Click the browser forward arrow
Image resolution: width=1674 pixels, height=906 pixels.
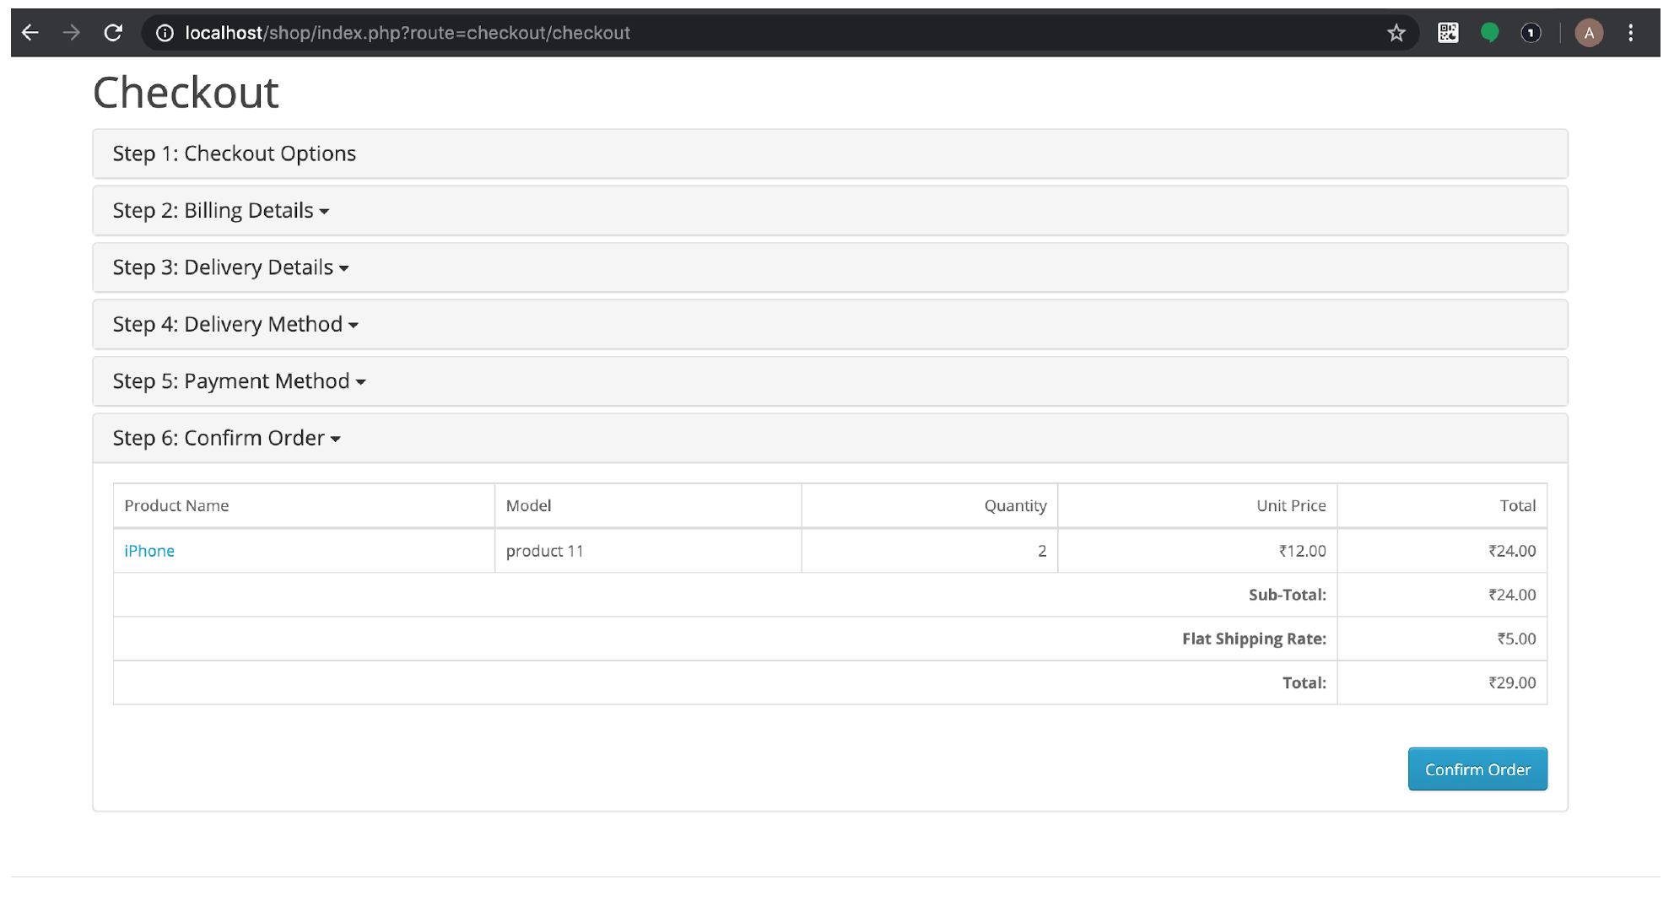pos(72,33)
